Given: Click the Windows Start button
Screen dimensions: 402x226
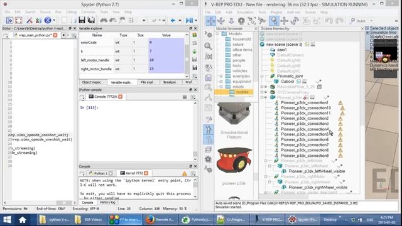Looking at the screenshot, I should (7, 220).
